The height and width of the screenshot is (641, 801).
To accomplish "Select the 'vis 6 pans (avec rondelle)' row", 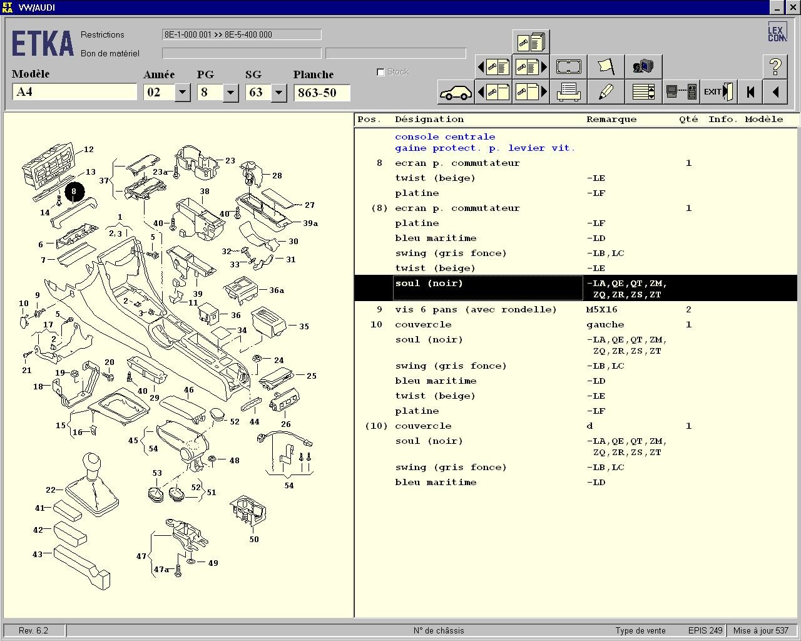I will coord(476,309).
